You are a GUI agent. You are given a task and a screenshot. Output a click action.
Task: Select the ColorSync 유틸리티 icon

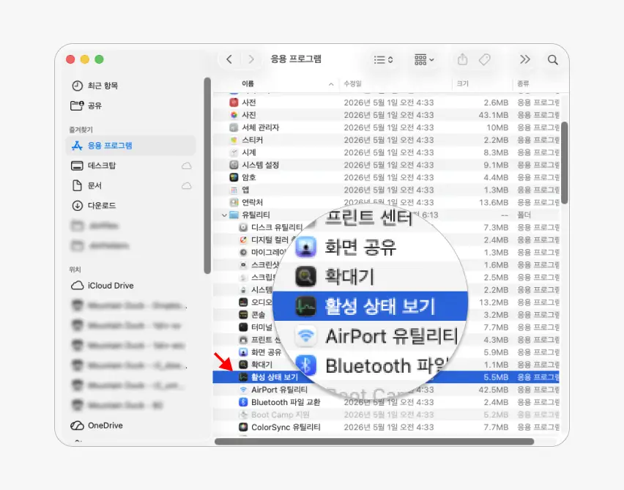click(x=243, y=427)
